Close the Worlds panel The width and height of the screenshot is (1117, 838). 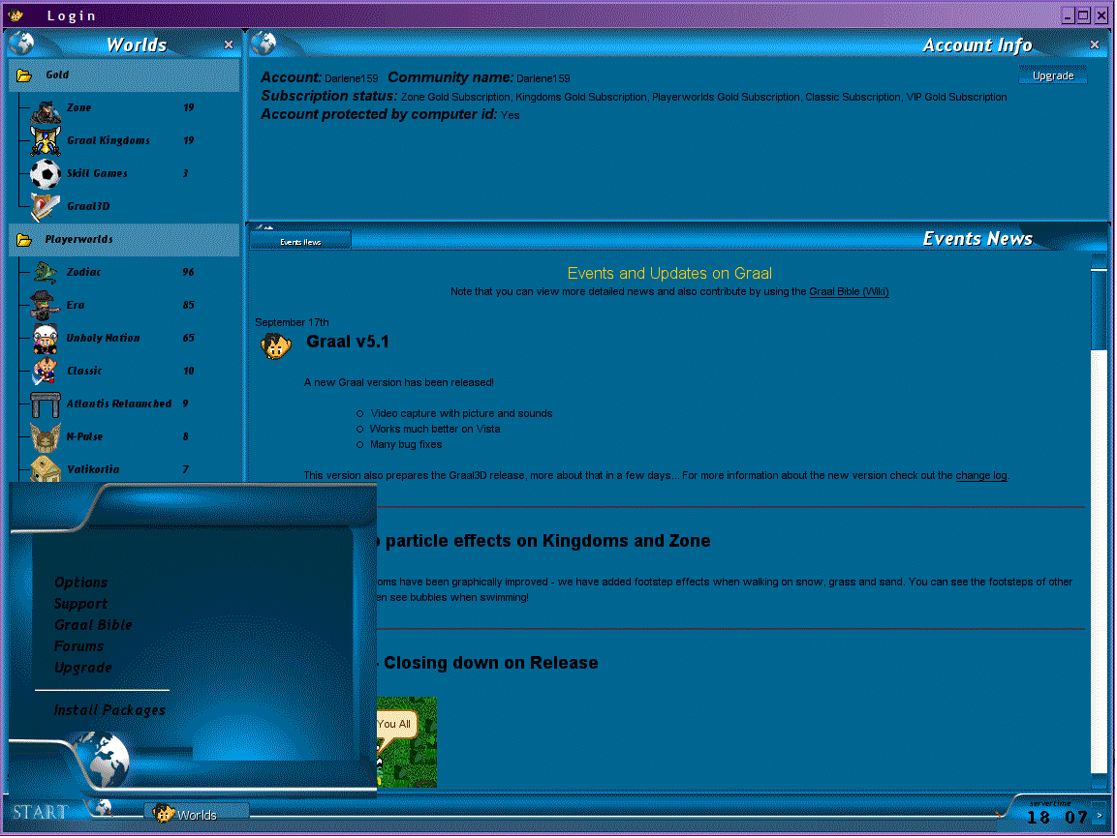pyautogui.click(x=229, y=45)
